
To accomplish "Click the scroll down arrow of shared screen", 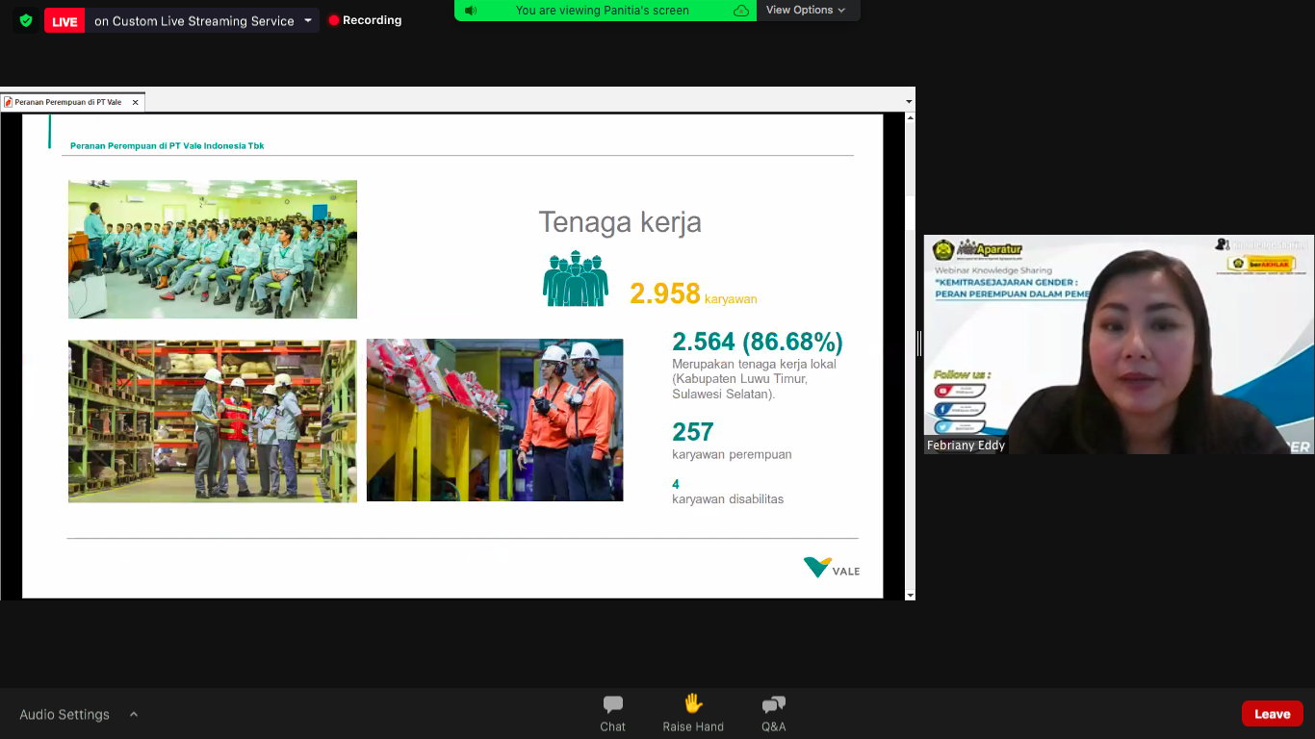I will click(x=910, y=595).
